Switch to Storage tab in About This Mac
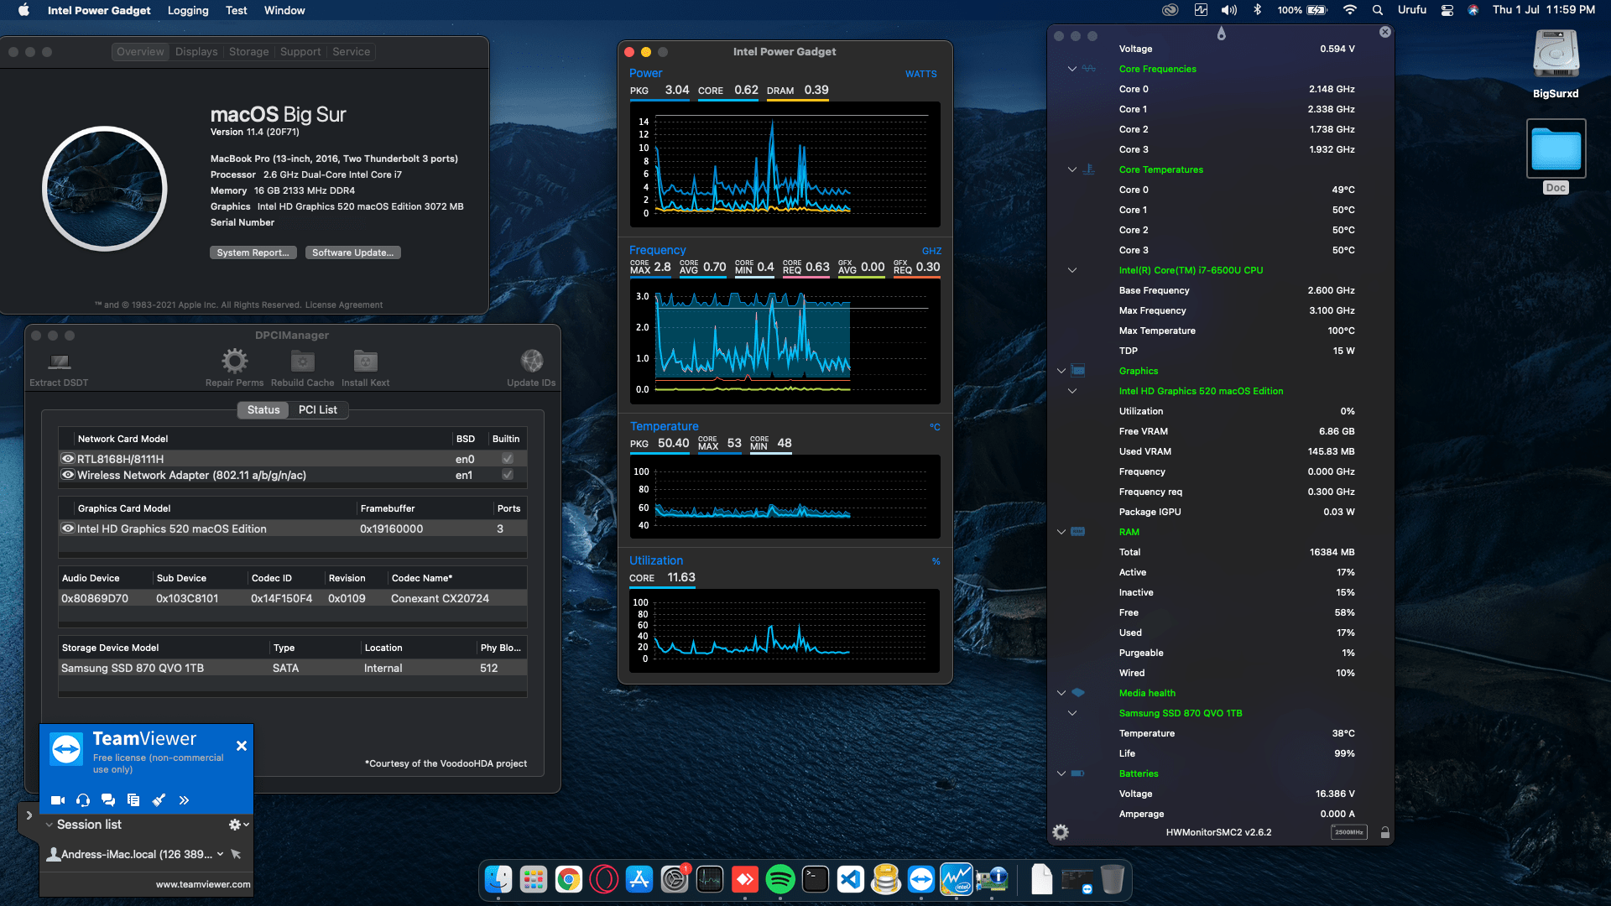The image size is (1611, 906). [x=249, y=51]
